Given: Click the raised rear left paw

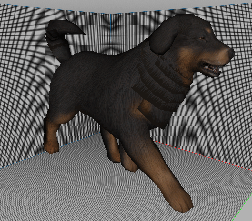Looking at the screenshot, I should [x=51, y=147].
